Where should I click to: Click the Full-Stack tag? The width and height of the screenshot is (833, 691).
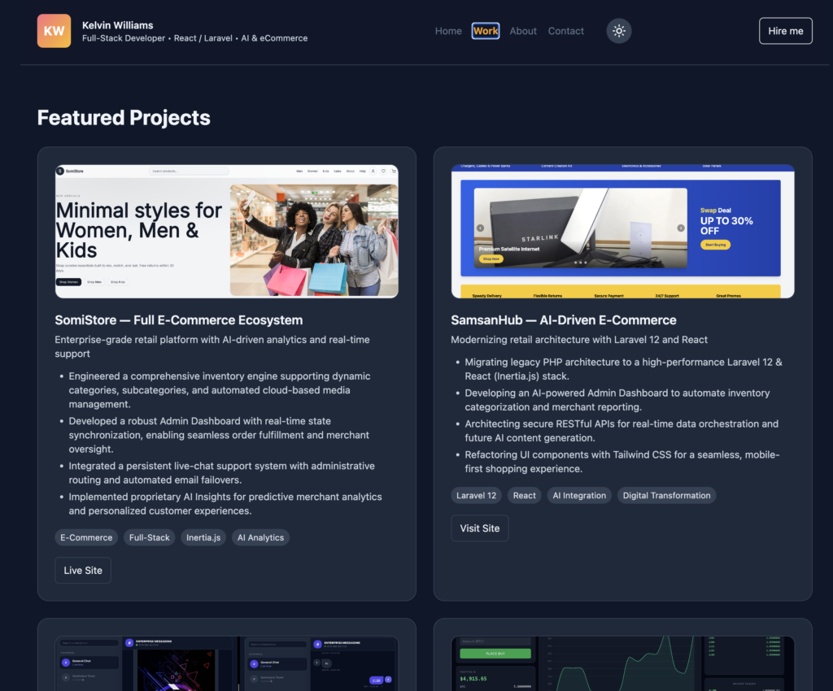(x=150, y=537)
